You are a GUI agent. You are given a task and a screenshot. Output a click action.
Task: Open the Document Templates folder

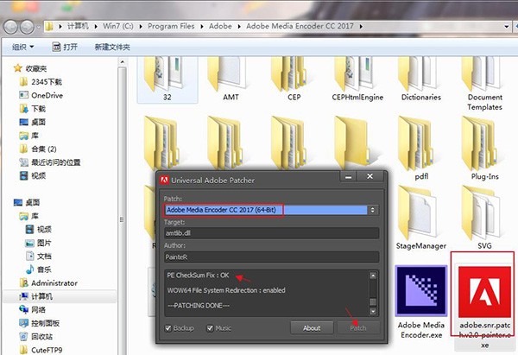pos(484,85)
